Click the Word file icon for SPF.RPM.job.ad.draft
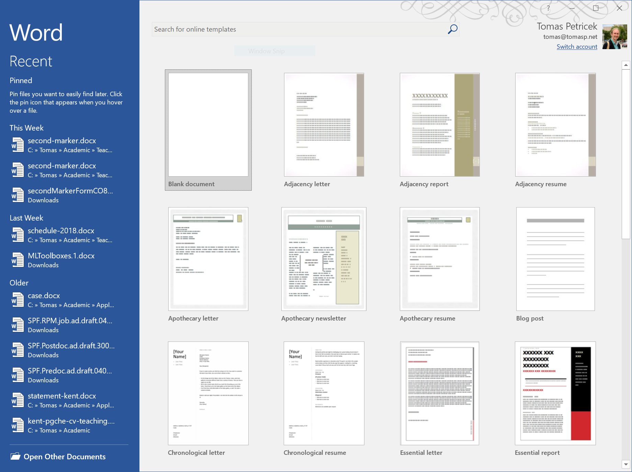This screenshot has width=632, height=472. [x=18, y=325]
